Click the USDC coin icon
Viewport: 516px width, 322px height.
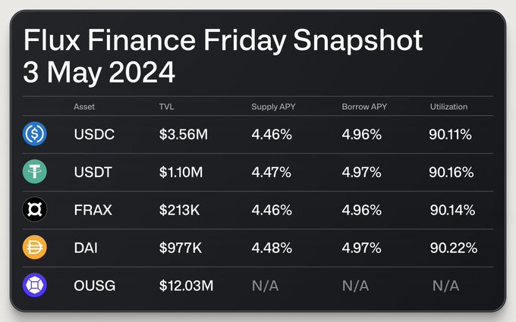(36, 135)
